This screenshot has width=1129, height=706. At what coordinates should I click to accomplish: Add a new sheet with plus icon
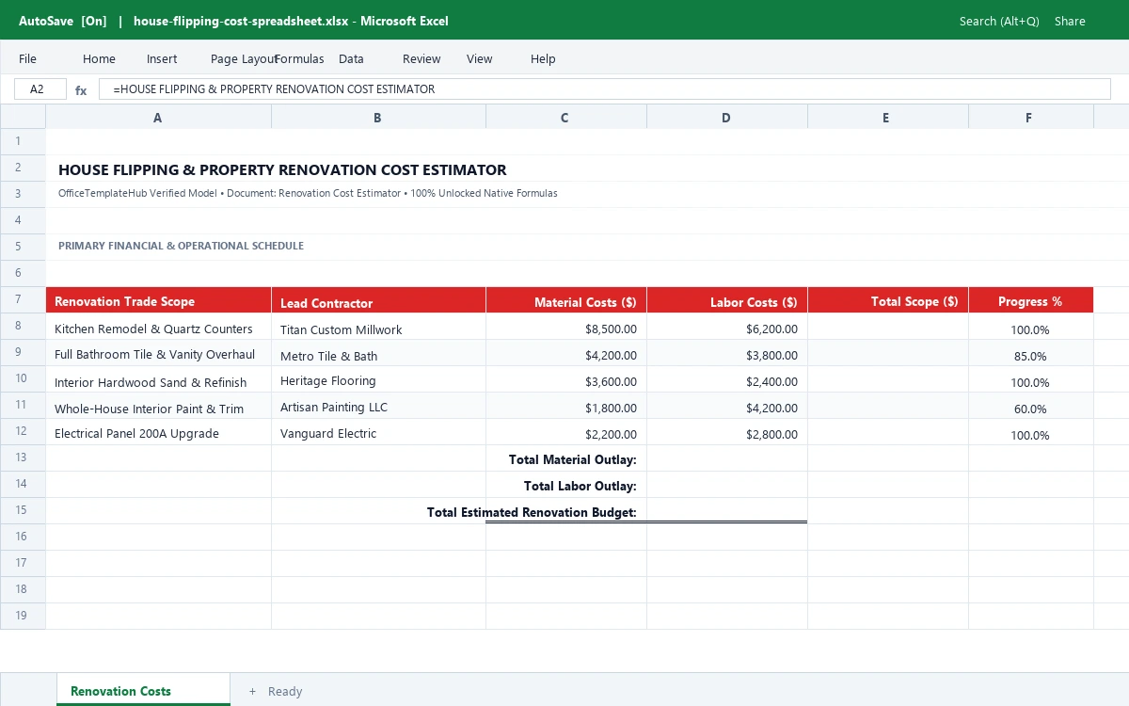252,691
